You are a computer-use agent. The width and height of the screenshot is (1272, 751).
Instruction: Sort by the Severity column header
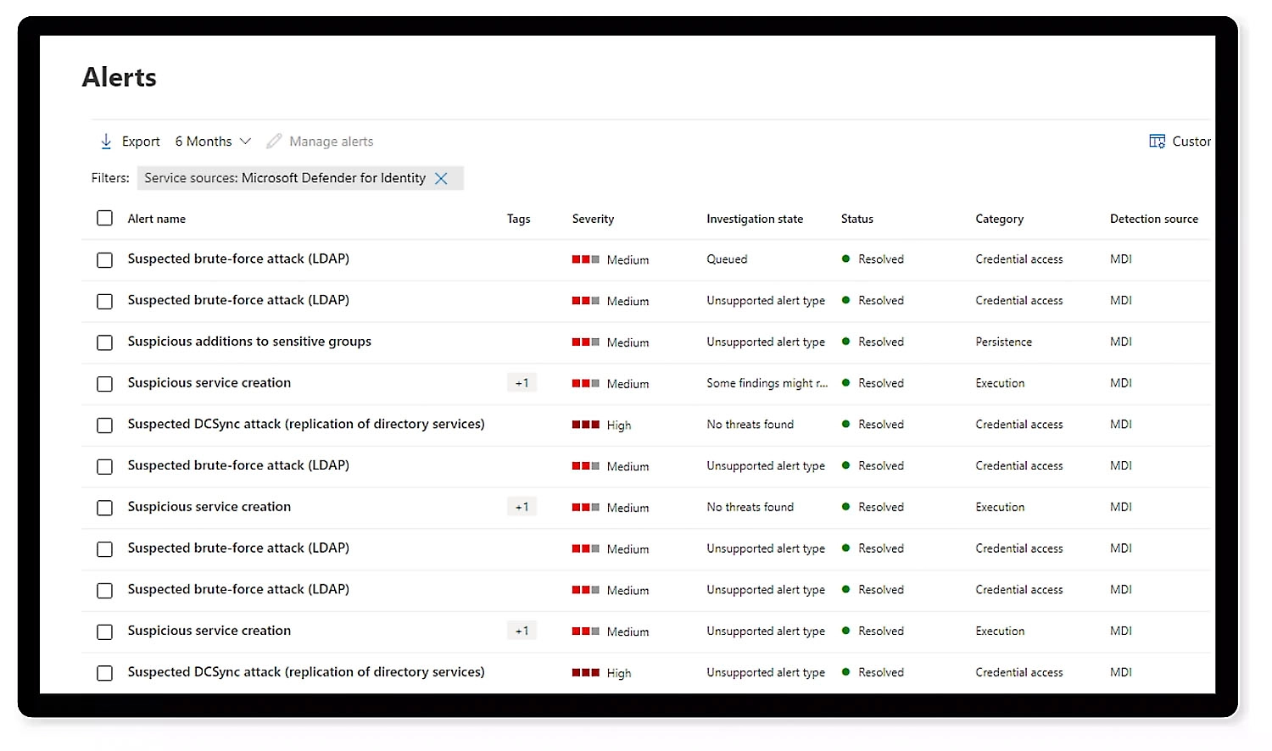(593, 219)
